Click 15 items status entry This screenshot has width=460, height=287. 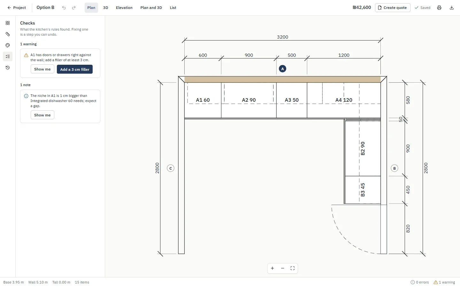coord(82,282)
